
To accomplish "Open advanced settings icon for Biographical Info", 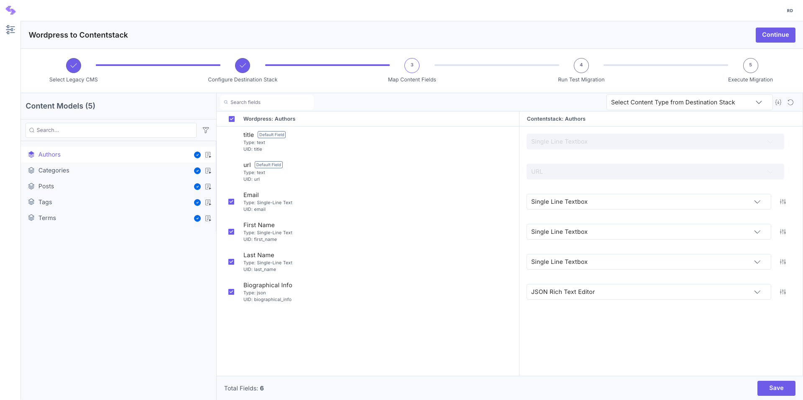I will [783, 292].
